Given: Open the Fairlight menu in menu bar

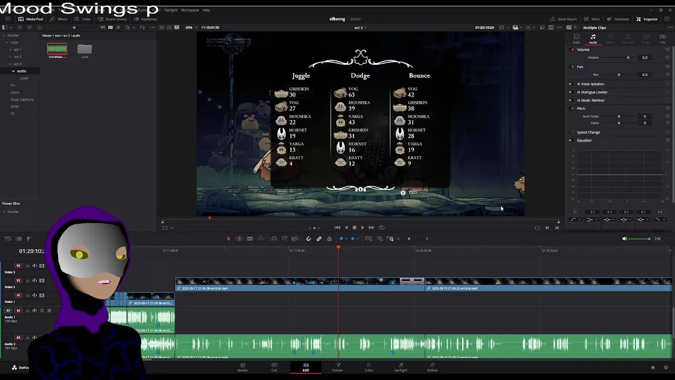Looking at the screenshot, I should (x=171, y=10).
